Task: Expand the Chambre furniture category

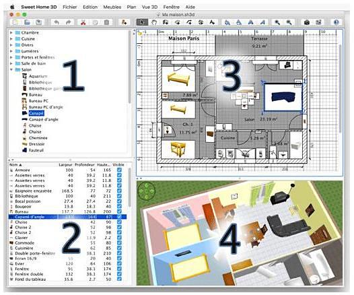Action: [11, 33]
